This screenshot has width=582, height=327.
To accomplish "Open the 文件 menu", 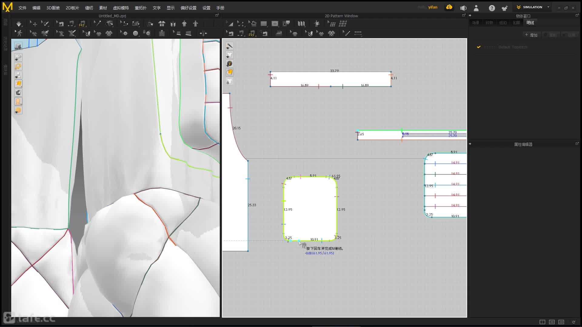I will tap(22, 8).
